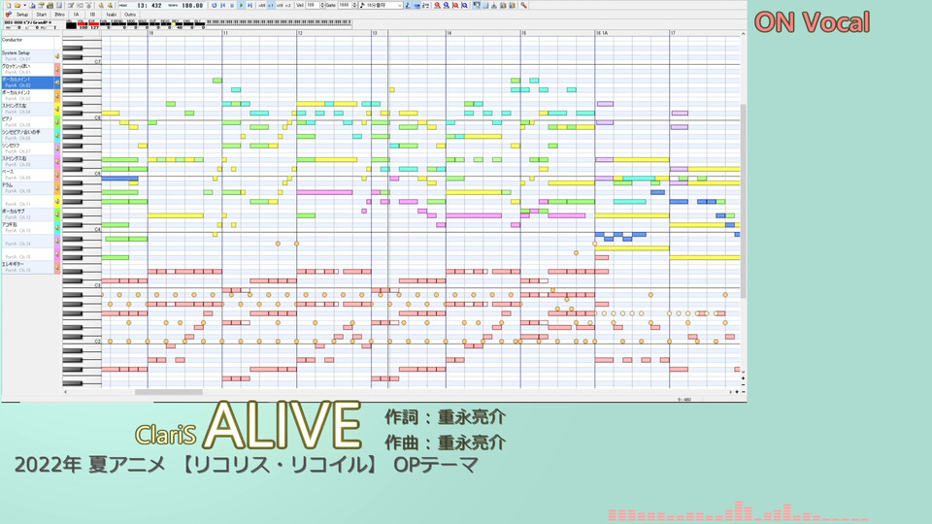This screenshot has width=932, height=524.
Task: Click measure 11 in the ruler
Action: coord(226,33)
